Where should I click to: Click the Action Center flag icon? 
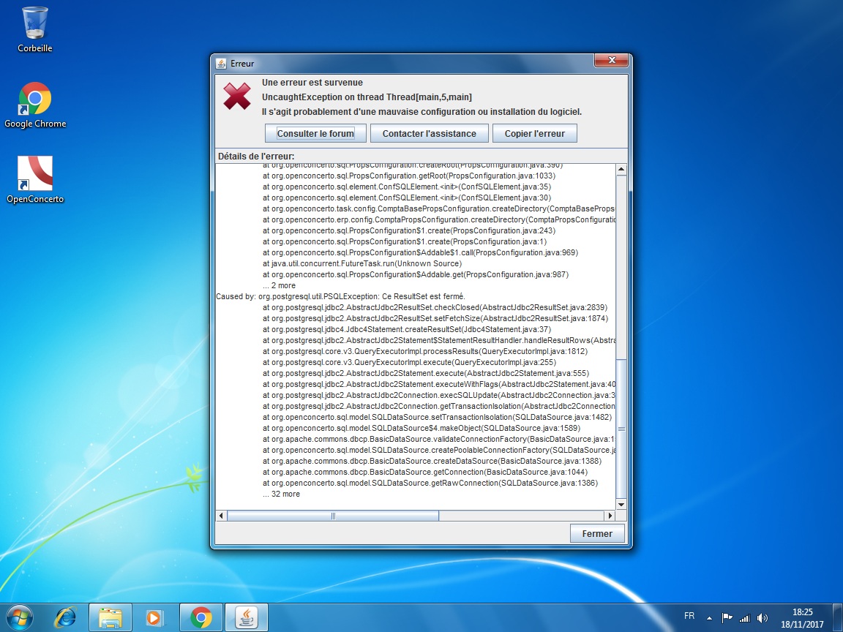[x=727, y=617]
